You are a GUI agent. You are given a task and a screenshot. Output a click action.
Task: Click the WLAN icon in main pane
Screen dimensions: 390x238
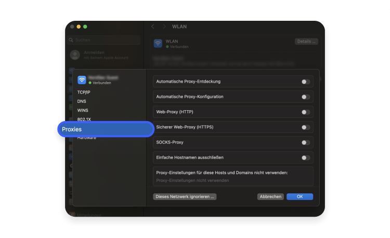click(158, 44)
